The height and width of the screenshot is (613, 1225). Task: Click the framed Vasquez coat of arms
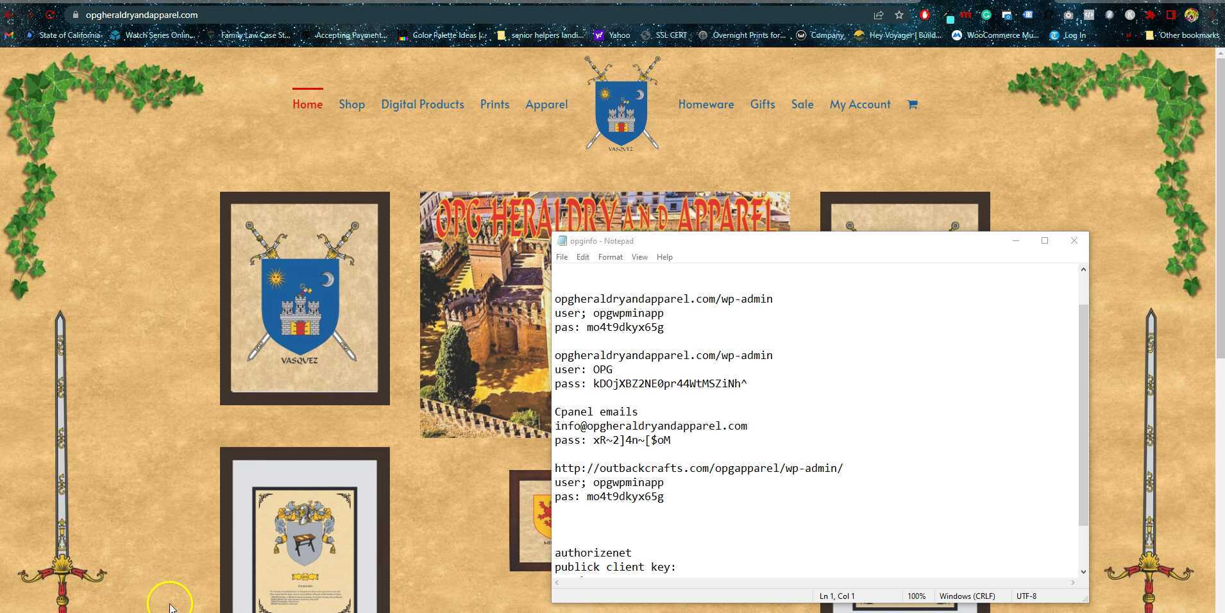pyautogui.click(x=305, y=298)
